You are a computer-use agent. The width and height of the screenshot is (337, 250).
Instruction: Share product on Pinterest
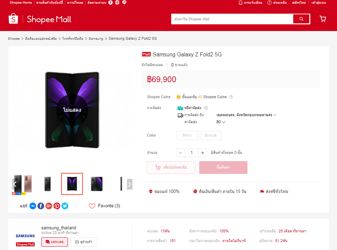[57, 206]
